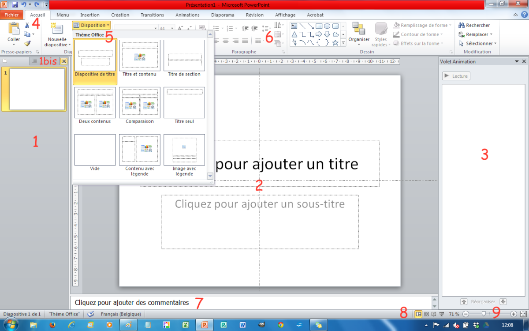Select the Comparaison layout

[139, 105]
